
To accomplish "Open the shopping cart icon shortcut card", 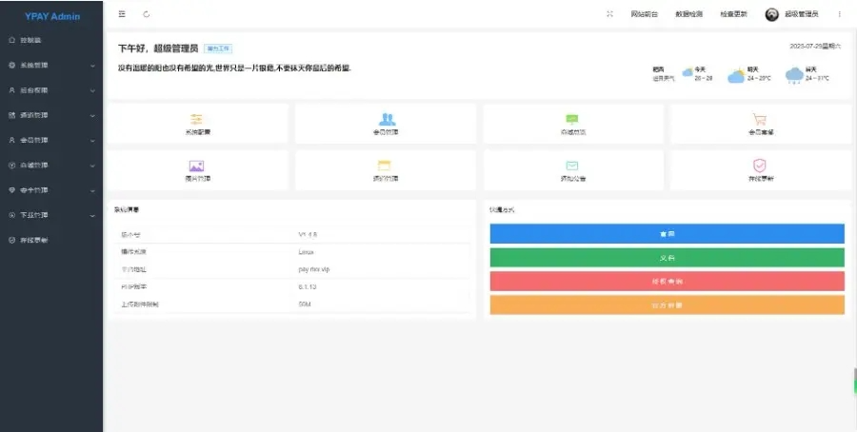I will (x=760, y=124).
